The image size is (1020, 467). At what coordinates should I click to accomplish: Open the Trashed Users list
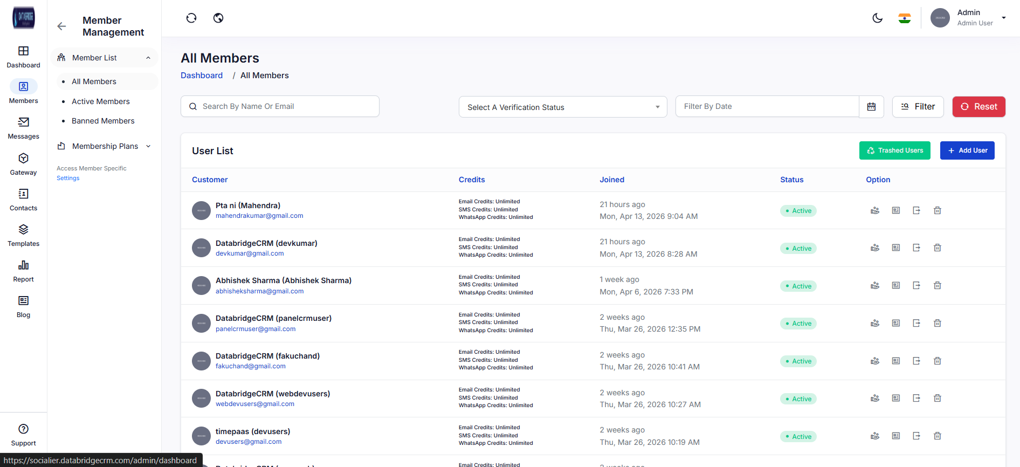[894, 150]
